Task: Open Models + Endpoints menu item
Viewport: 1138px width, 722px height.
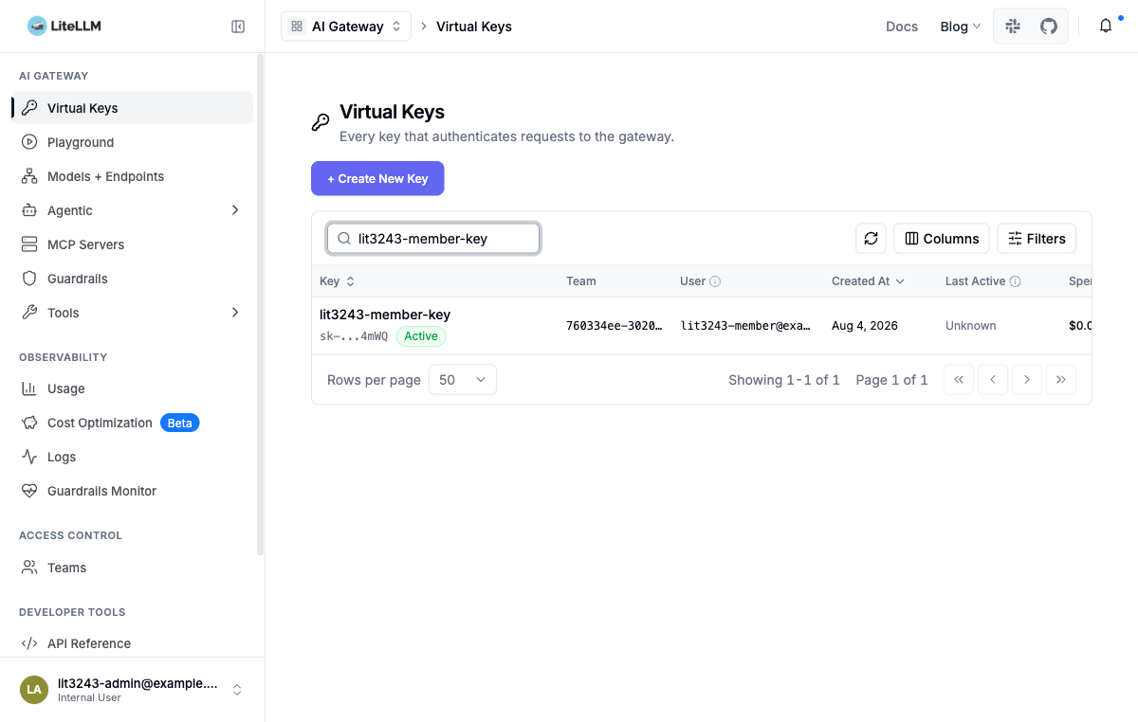Action: coord(132,176)
